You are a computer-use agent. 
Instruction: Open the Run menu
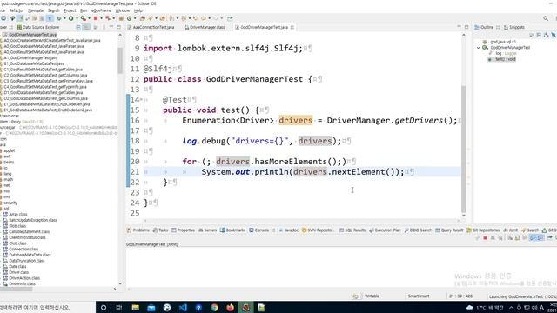[84, 10]
